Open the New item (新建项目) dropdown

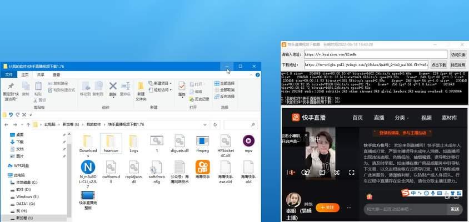pos(161,83)
